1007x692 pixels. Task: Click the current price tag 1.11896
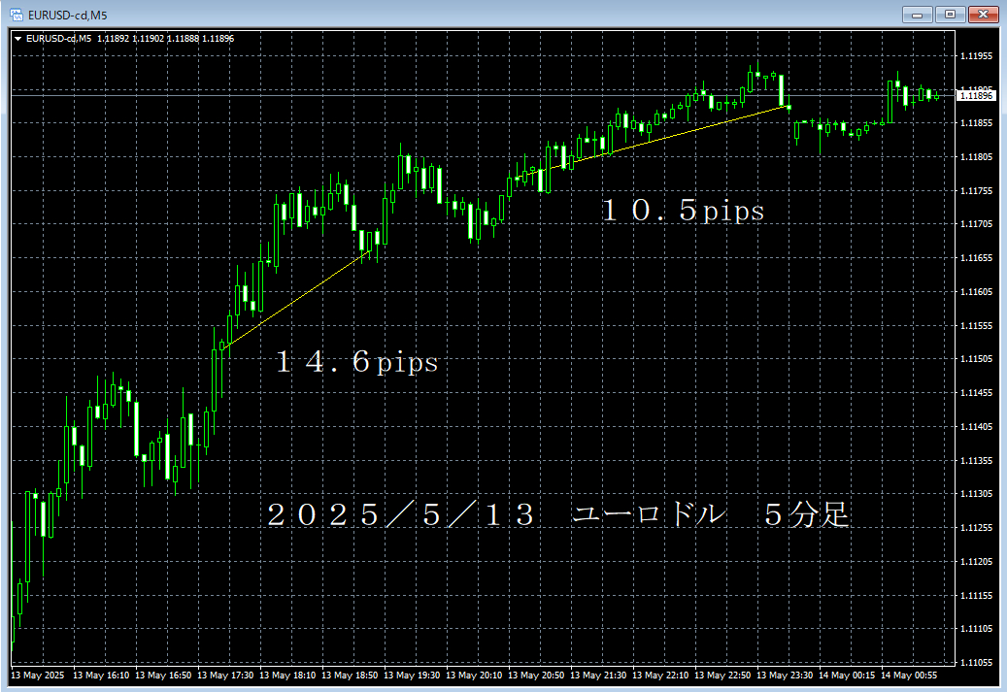(975, 95)
